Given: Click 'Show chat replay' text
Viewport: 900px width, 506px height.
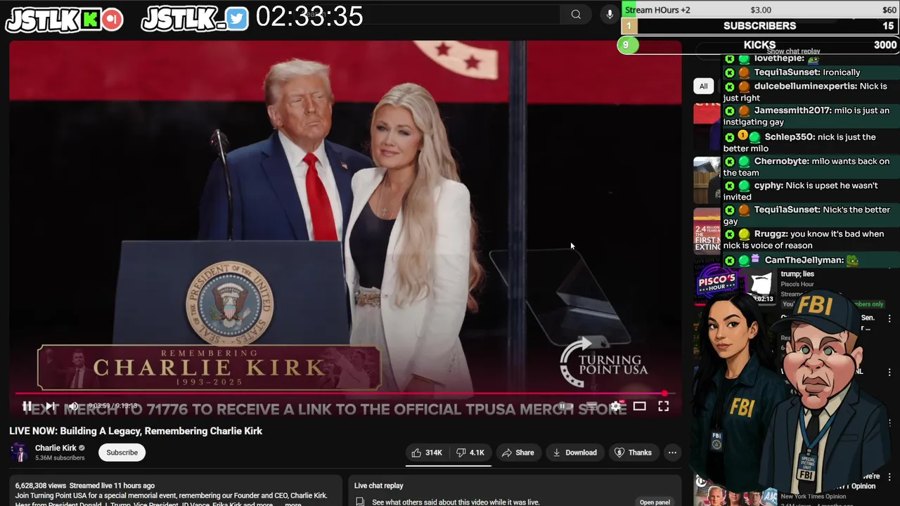Looking at the screenshot, I should click(793, 51).
